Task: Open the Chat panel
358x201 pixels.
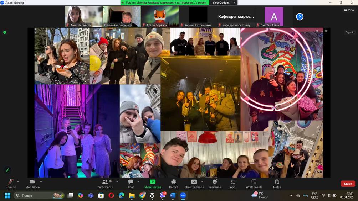Action: pos(131,184)
